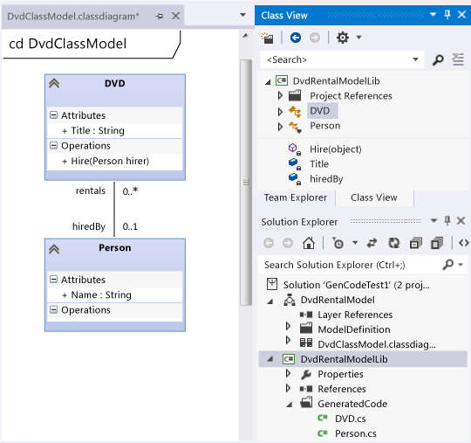Select the Hire(object) method member
This screenshot has height=443, width=471.
tap(336, 149)
